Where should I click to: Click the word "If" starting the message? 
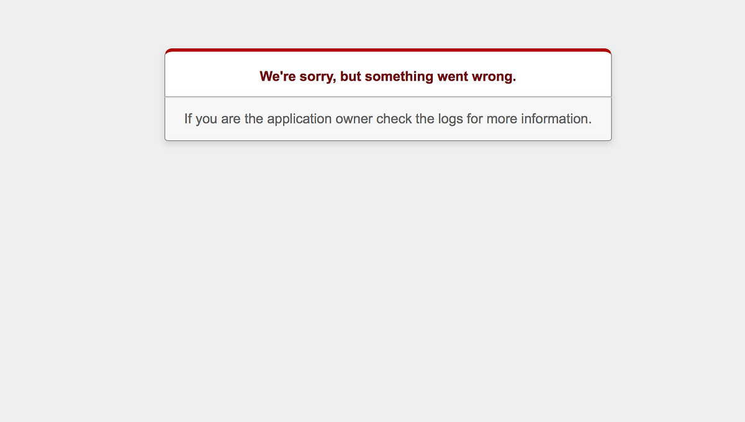click(188, 119)
